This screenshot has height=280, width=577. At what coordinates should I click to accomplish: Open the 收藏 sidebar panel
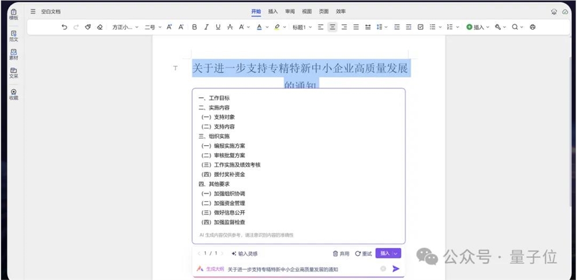pyautogui.click(x=14, y=94)
